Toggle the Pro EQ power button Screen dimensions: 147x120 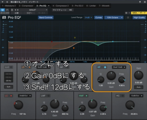(x=3, y=10)
